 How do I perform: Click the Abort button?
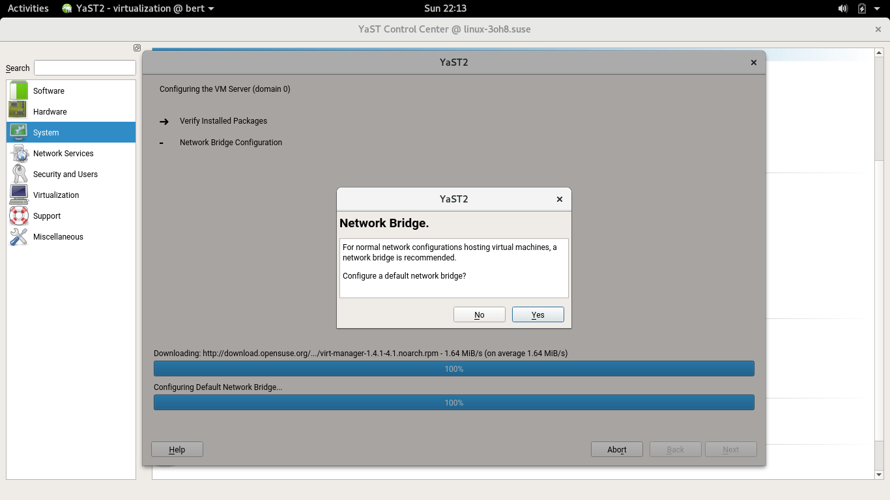(617, 449)
